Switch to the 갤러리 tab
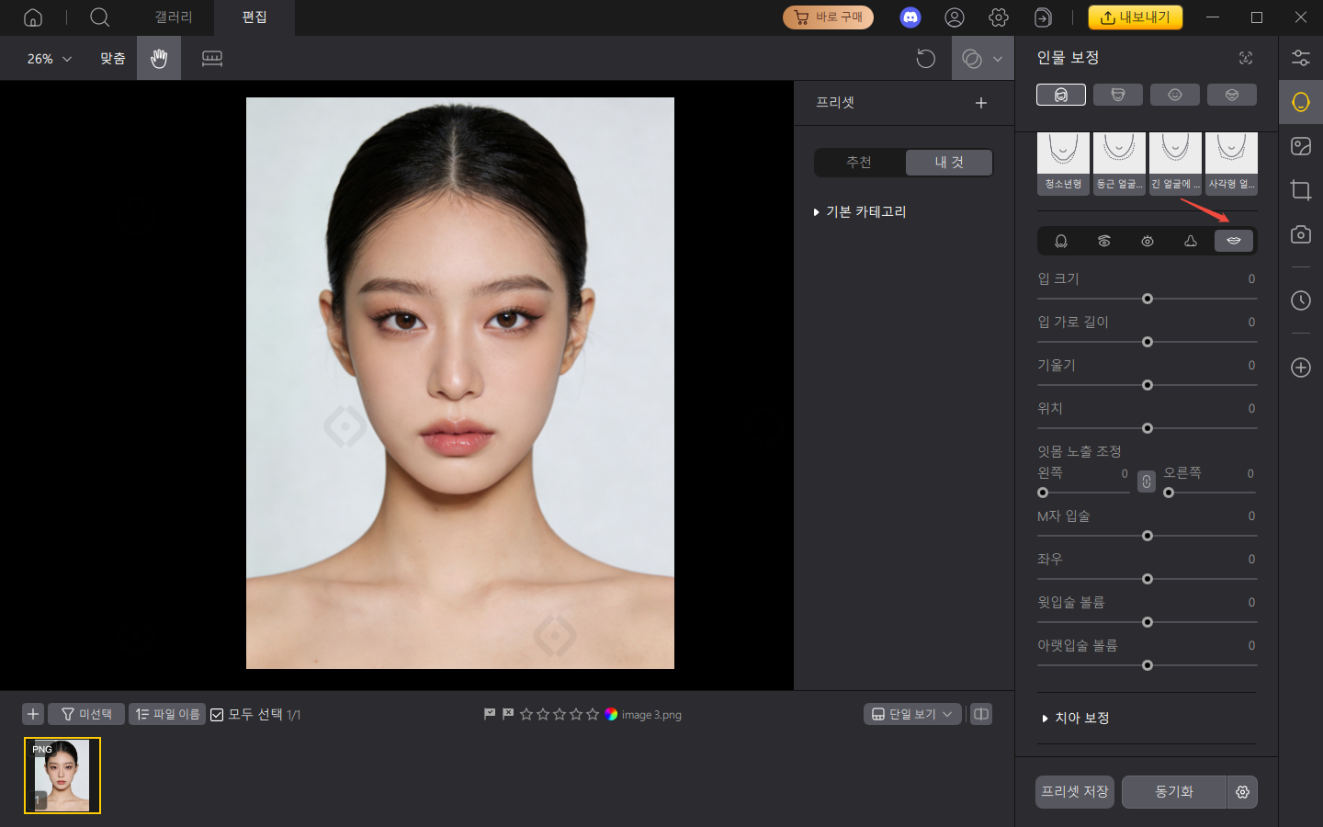Screen dimensions: 1323x827 173,17
